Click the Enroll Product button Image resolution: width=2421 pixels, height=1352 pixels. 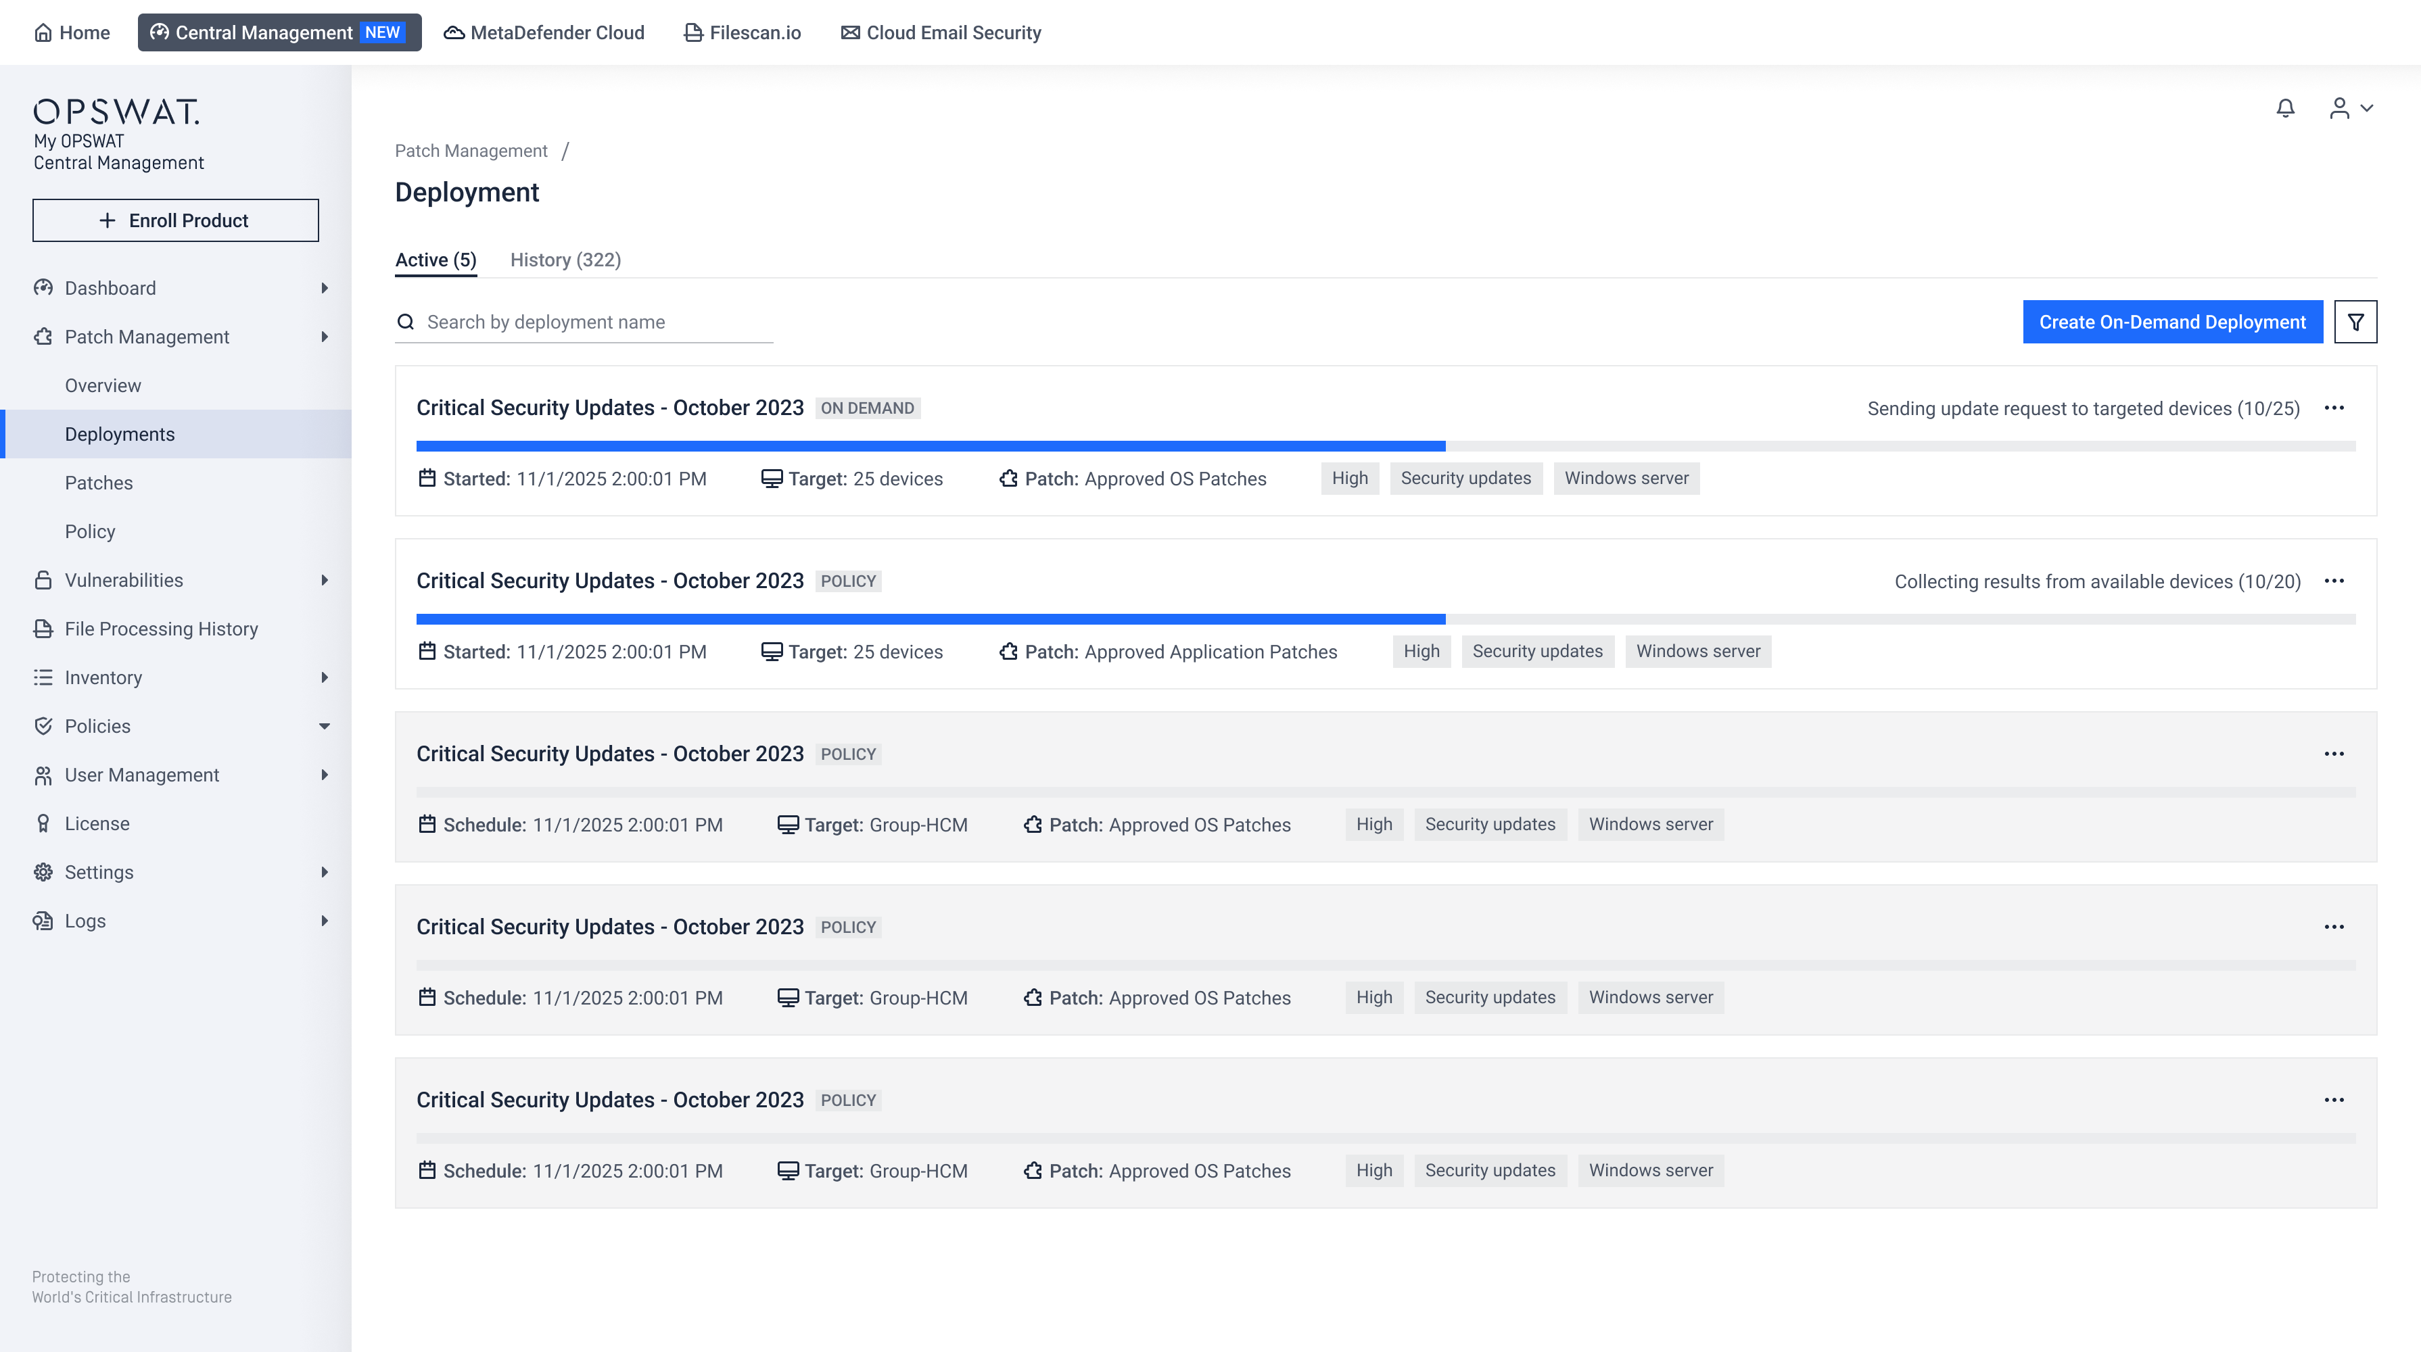(176, 220)
